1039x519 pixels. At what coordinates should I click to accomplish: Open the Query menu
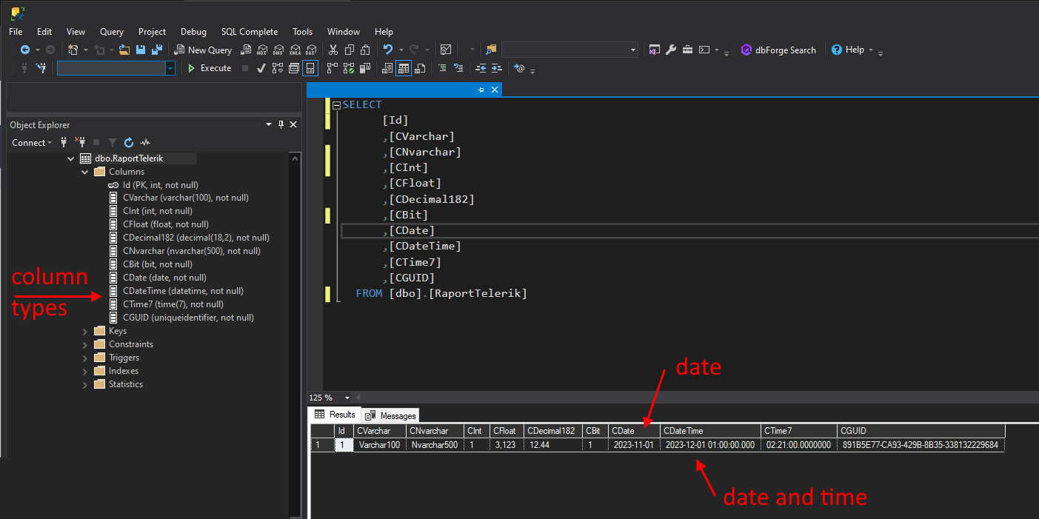(x=112, y=32)
